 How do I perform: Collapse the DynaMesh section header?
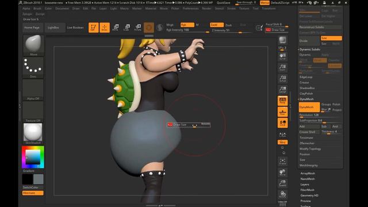[x=306, y=99]
